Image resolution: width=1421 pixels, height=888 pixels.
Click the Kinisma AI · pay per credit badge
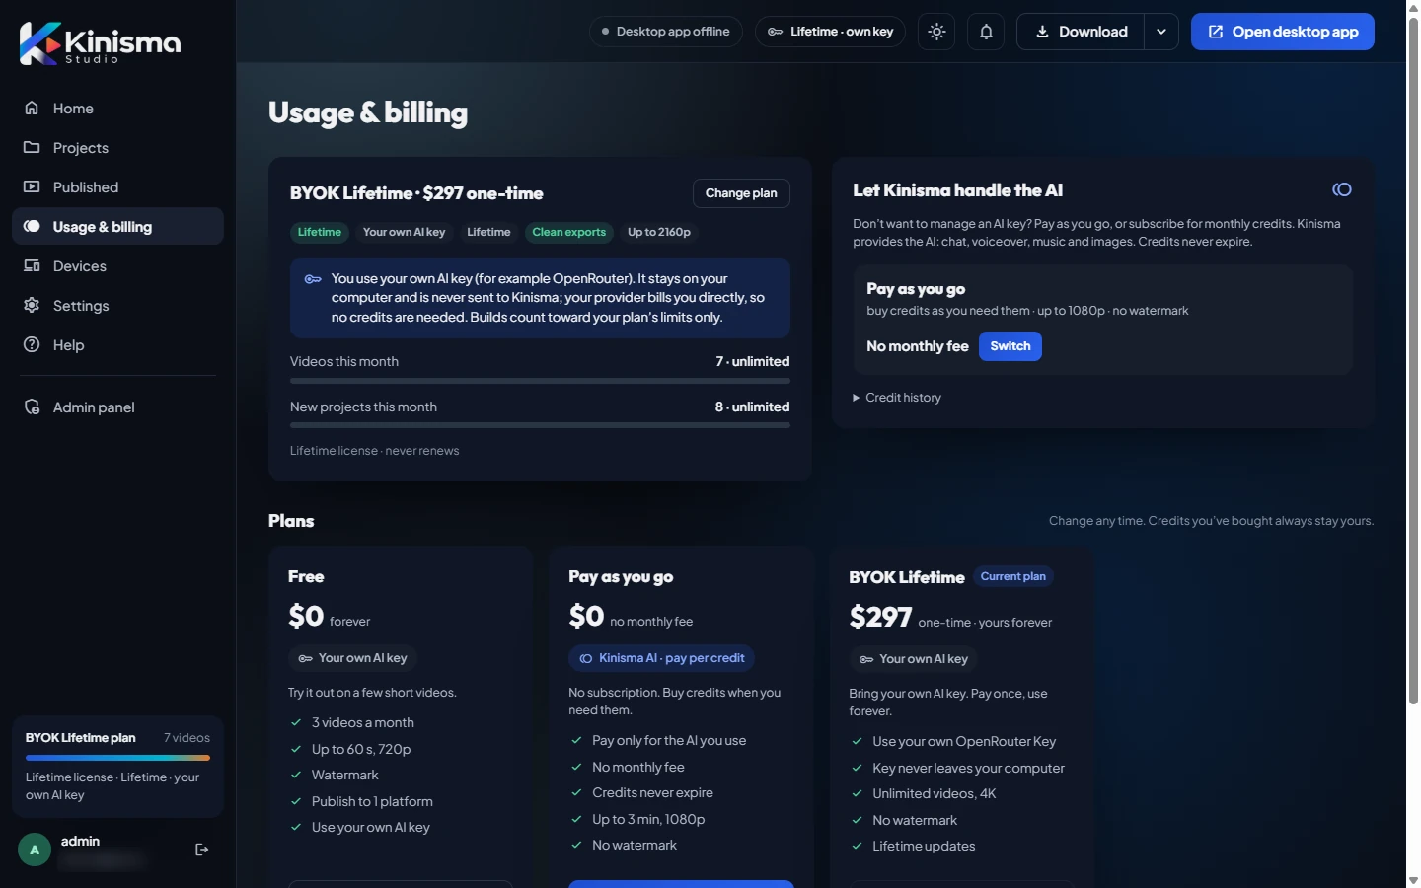pos(662,658)
